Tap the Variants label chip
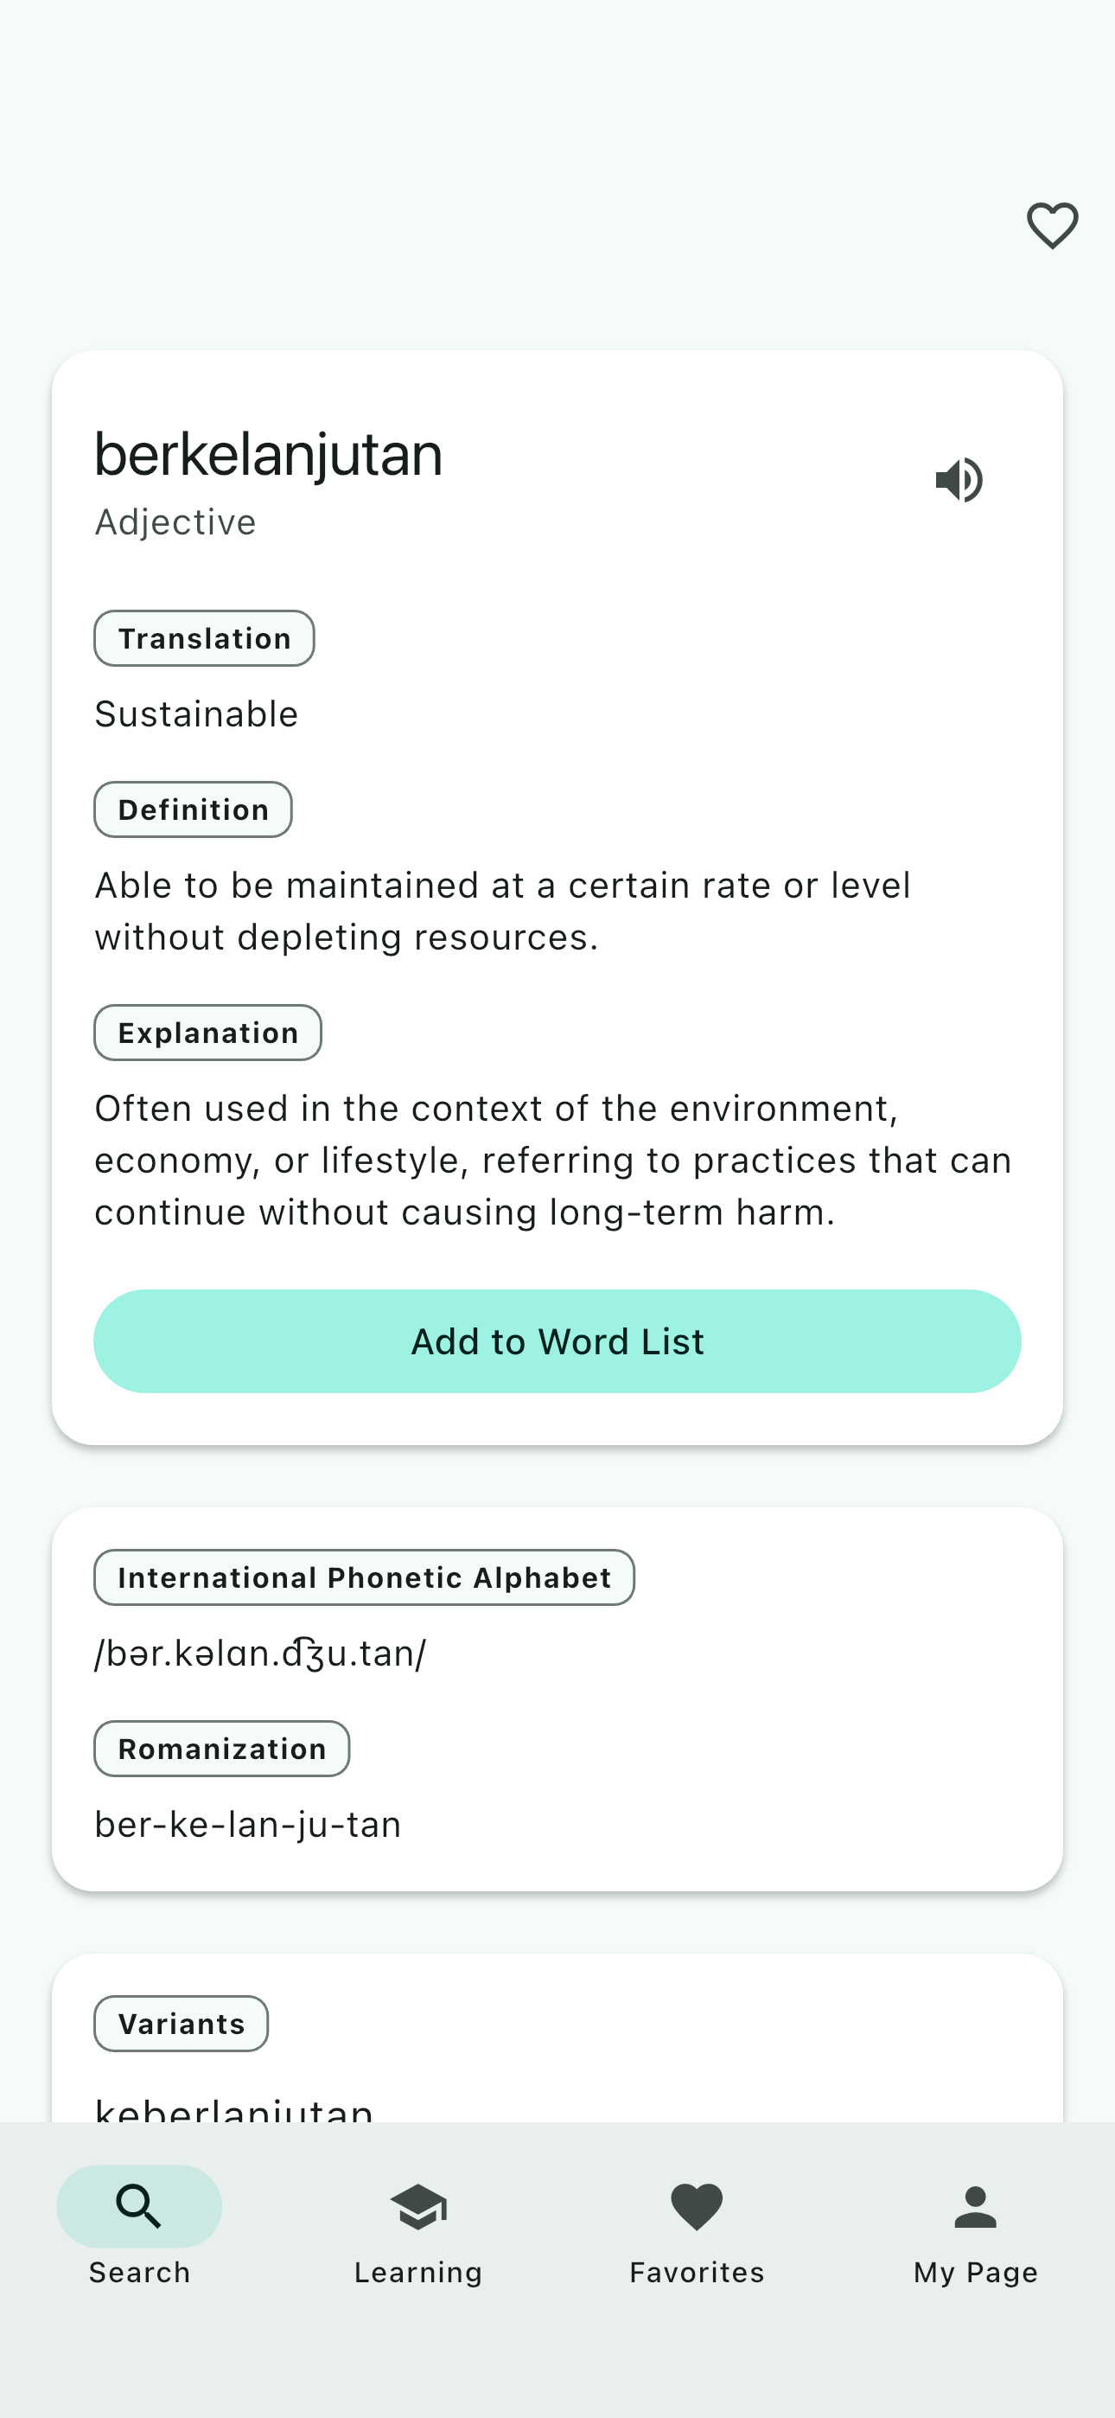 pyautogui.click(x=182, y=2023)
